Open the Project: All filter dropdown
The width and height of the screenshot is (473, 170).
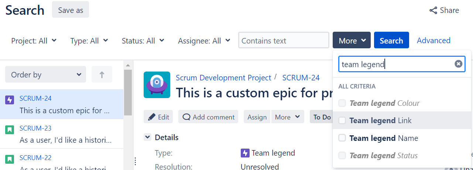(34, 41)
